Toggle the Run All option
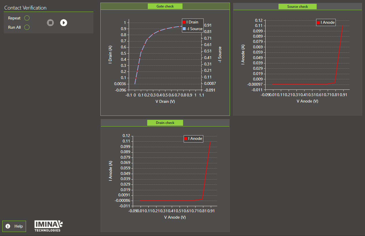Viewport: 365px width, 236px height. (x=27, y=28)
